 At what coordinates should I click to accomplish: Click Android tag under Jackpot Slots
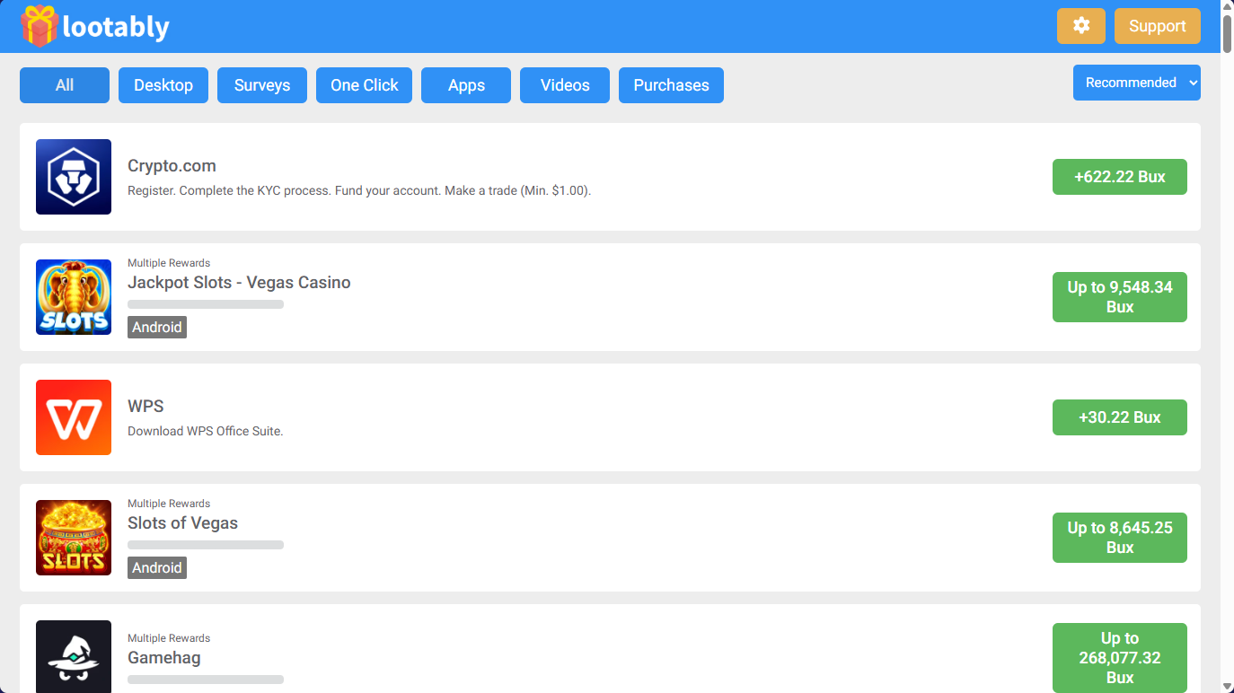pos(157,328)
